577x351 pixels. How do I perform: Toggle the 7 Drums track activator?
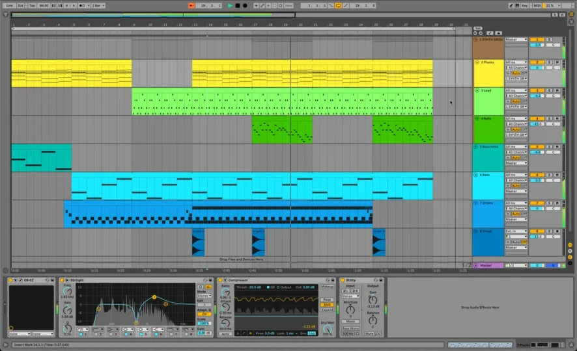pyautogui.click(x=537, y=203)
